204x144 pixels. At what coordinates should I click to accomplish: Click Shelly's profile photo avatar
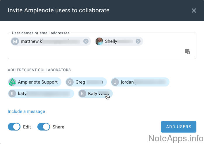tap(99, 41)
